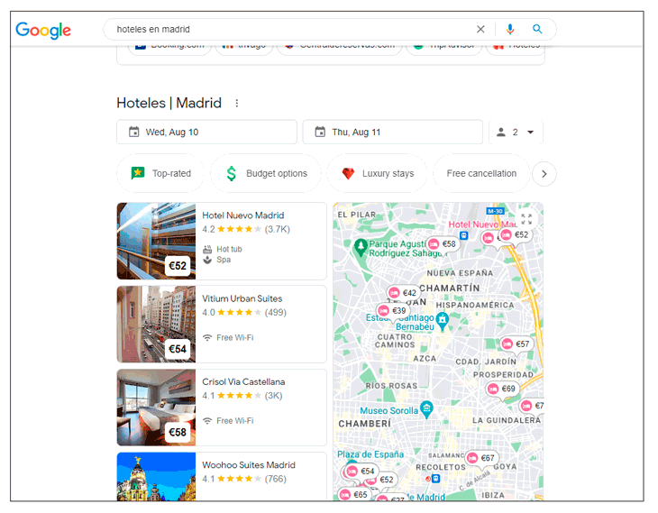Click the €58 hotel pin on the map
This screenshot has height=513, width=658.
pos(443,244)
